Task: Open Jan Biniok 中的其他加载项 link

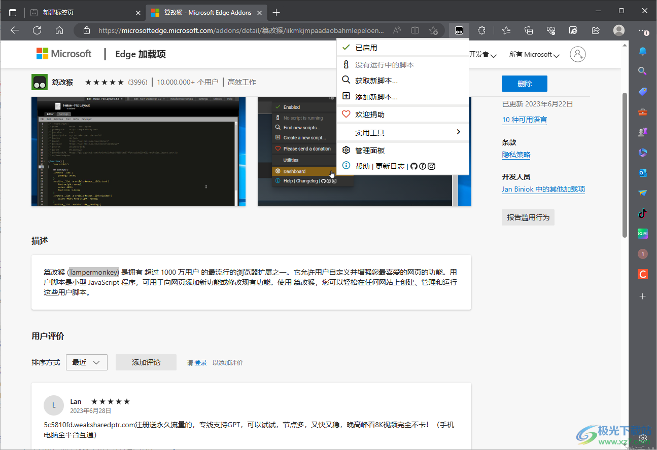Action: point(543,189)
